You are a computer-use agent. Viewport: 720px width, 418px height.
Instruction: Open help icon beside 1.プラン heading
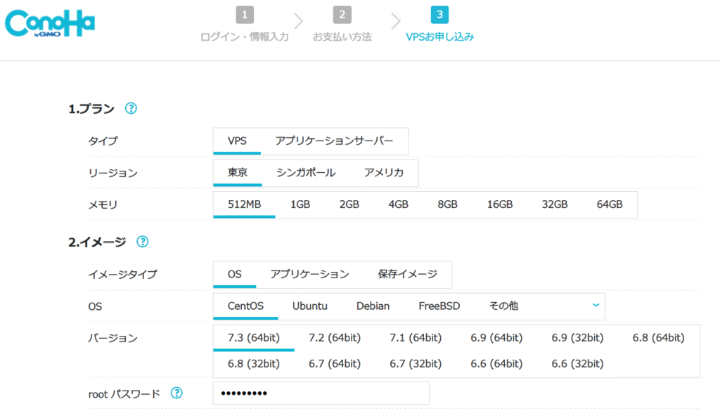131,108
